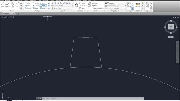Insert a Table annotation
The width and height of the screenshot is (180, 101).
(82, 8)
